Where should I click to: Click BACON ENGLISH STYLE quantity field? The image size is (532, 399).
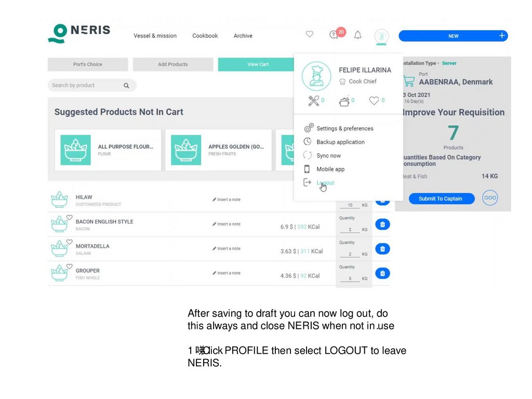click(350, 229)
